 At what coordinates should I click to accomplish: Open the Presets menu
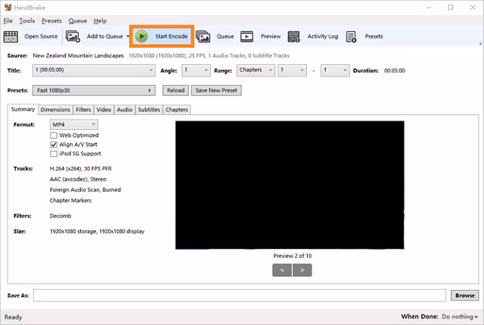tap(51, 21)
